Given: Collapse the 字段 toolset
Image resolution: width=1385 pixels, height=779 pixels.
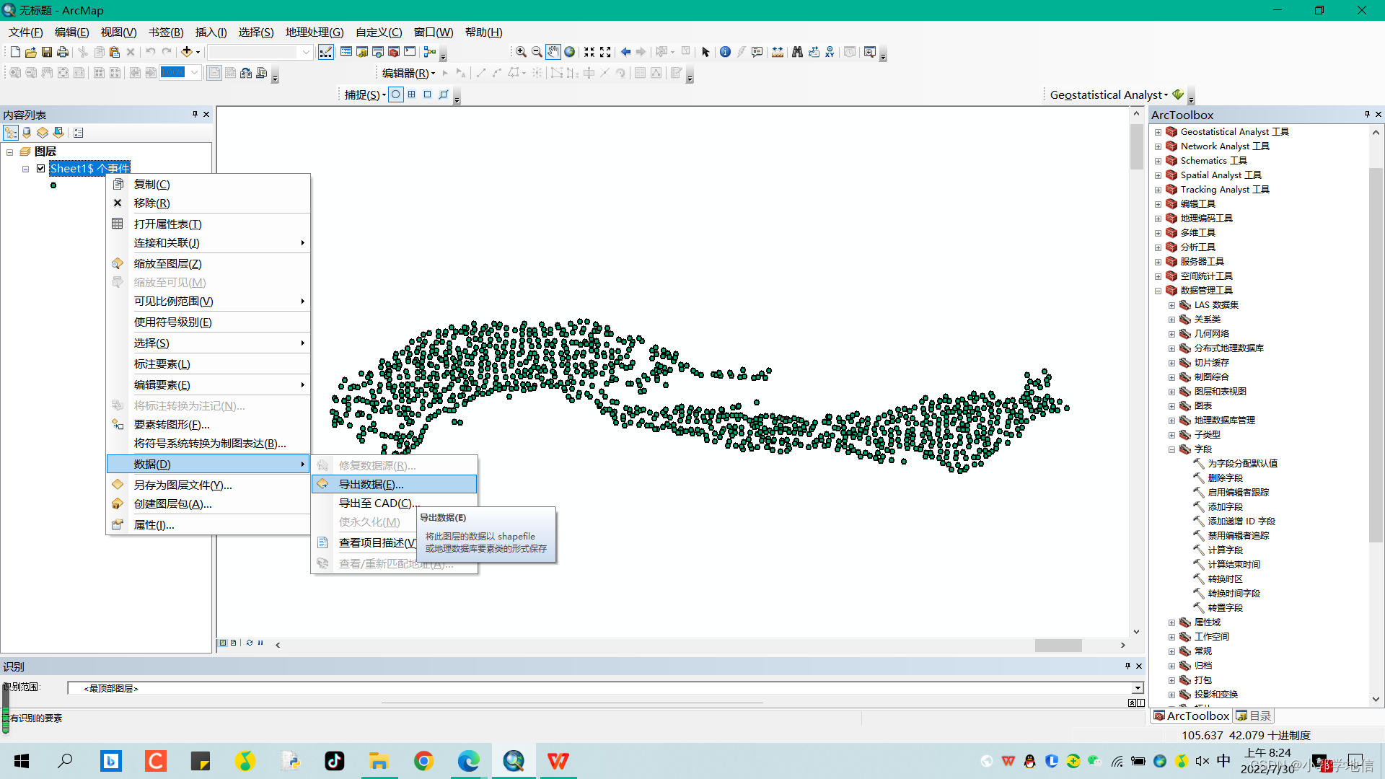Looking at the screenshot, I should point(1171,449).
